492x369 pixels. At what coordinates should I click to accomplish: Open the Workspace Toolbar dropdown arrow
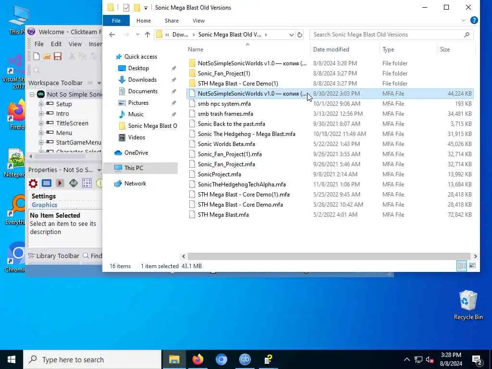coord(99,83)
